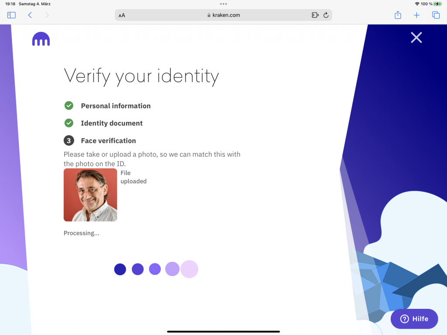Click the Identity document green checkmark

(69, 123)
